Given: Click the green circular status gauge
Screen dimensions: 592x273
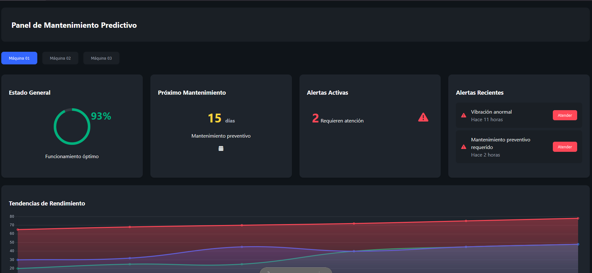Looking at the screenshot, I should point(72,127).
